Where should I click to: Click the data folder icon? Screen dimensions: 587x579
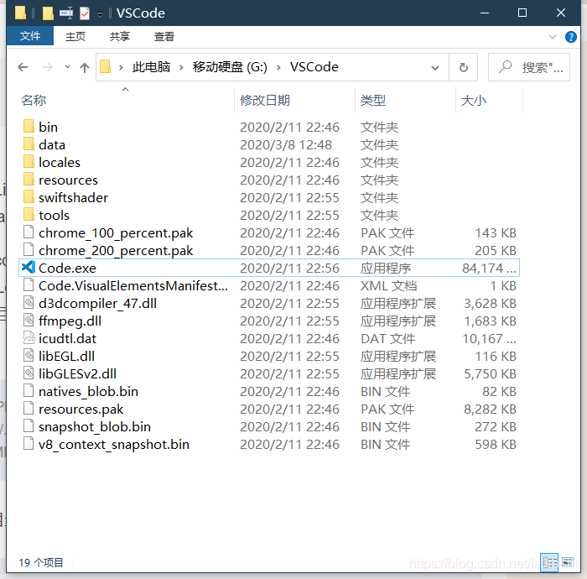(x=29, y=144)
